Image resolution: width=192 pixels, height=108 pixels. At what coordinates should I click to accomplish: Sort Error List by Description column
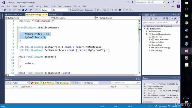(25, 87)
